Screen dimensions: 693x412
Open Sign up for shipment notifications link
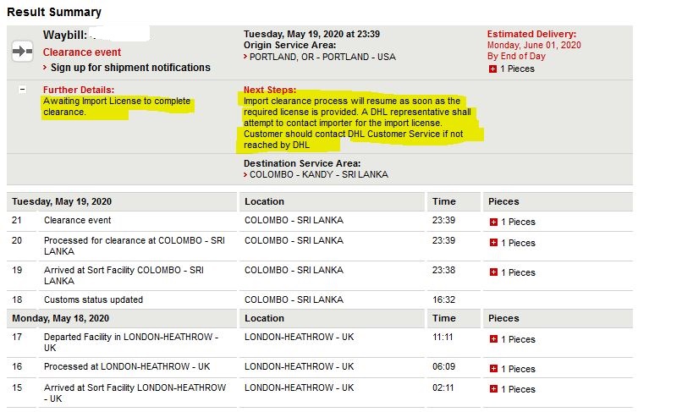tap(130, 68)
